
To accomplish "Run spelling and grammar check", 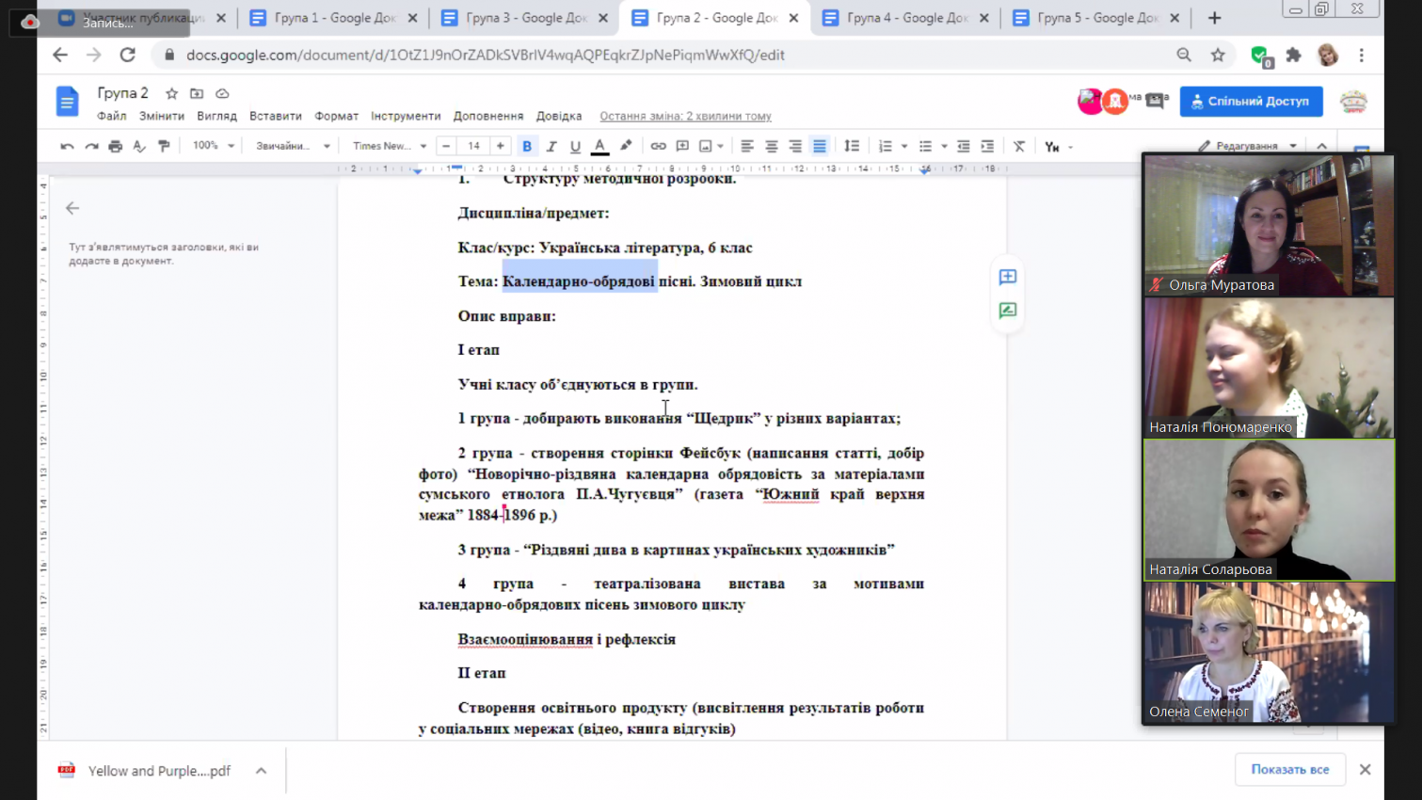I will coord(139,147).
